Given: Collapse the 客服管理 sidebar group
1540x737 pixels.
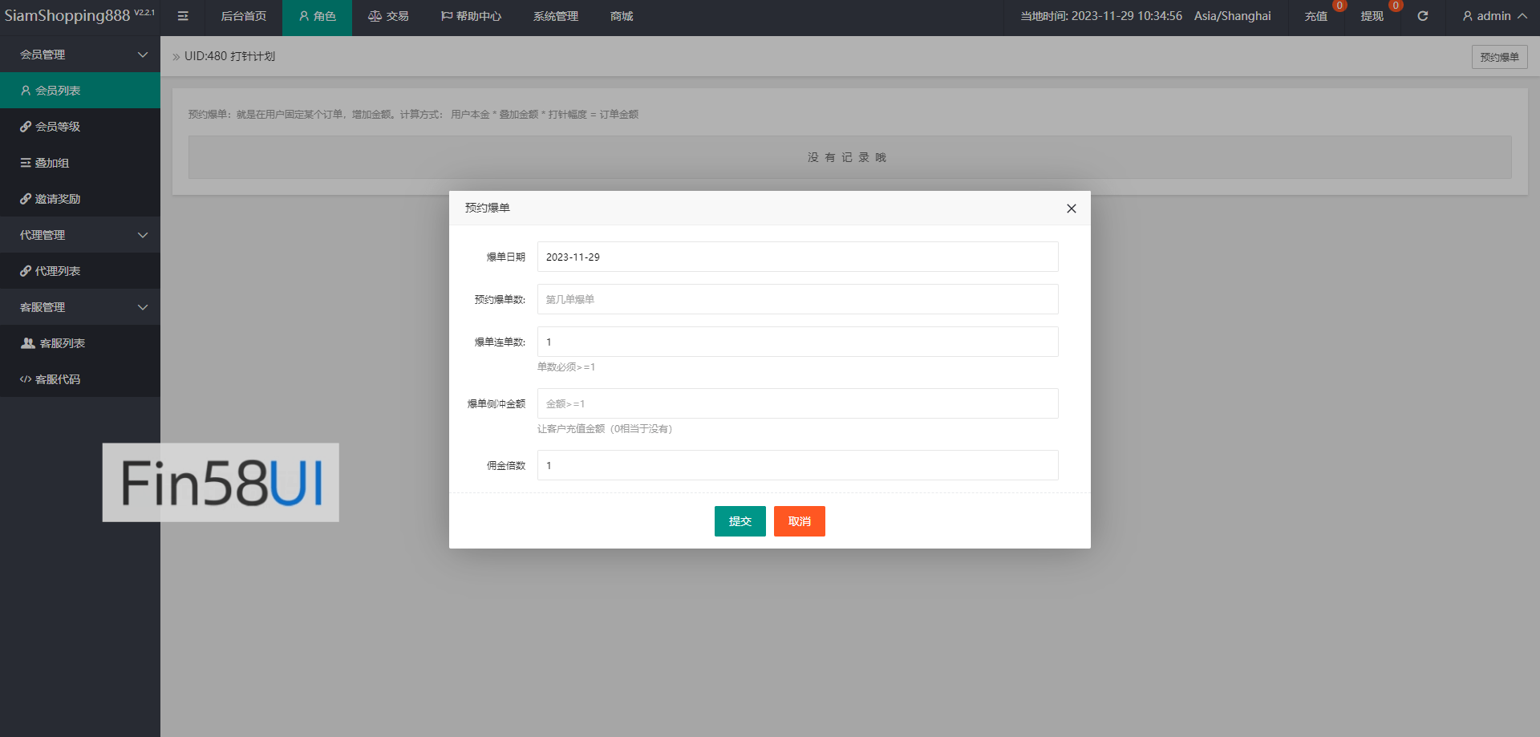Looking at the screenshot, I should coord(80,307).
